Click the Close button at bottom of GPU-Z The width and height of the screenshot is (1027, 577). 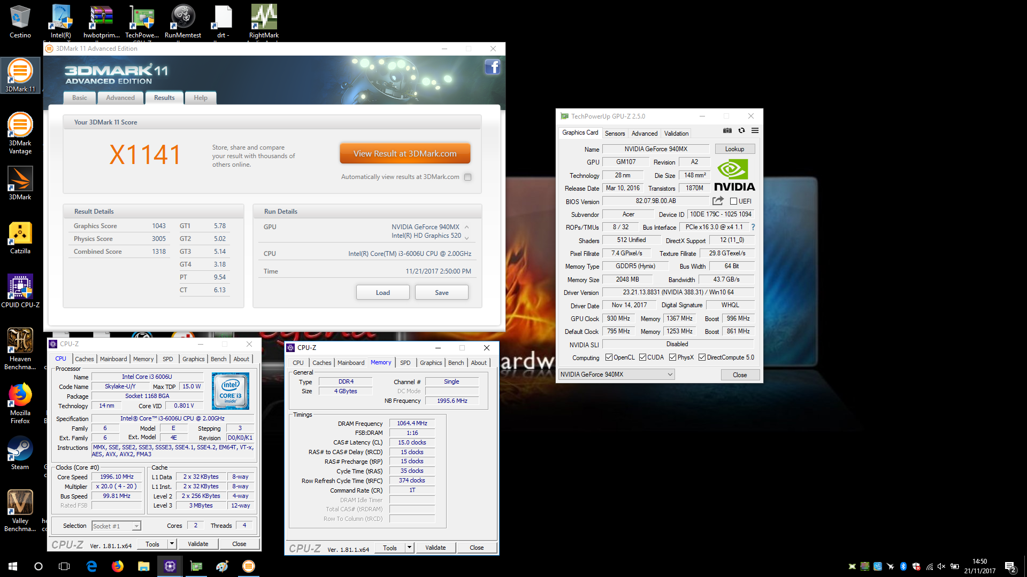(x=740, y=375)
